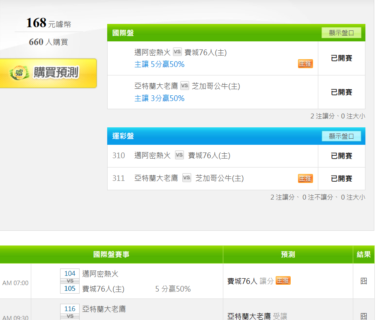Click the 購買預測 purchase prediction button
Image resolution: width=378 pixels, height=320 pixels.
48,73
